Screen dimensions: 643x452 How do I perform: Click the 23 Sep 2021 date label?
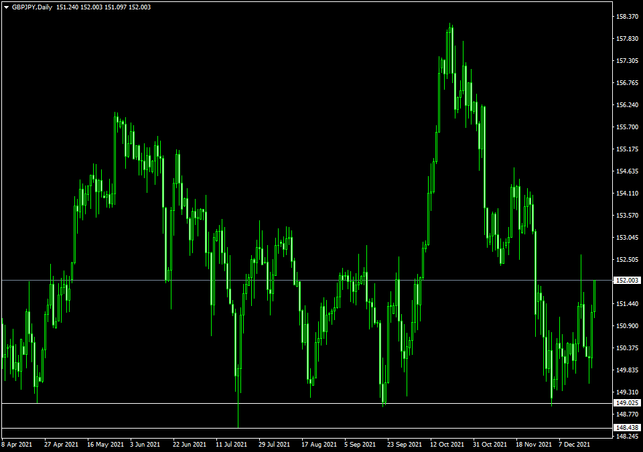(x=405, y=444)
